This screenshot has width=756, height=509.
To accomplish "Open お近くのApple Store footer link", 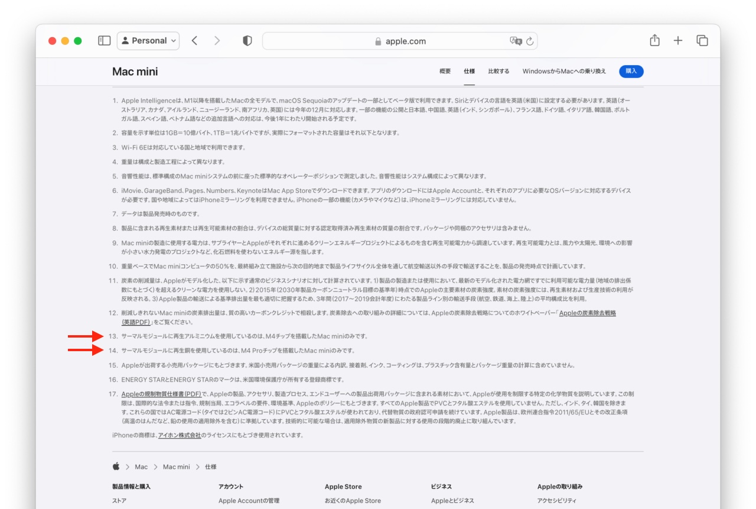I will point(353,501).
